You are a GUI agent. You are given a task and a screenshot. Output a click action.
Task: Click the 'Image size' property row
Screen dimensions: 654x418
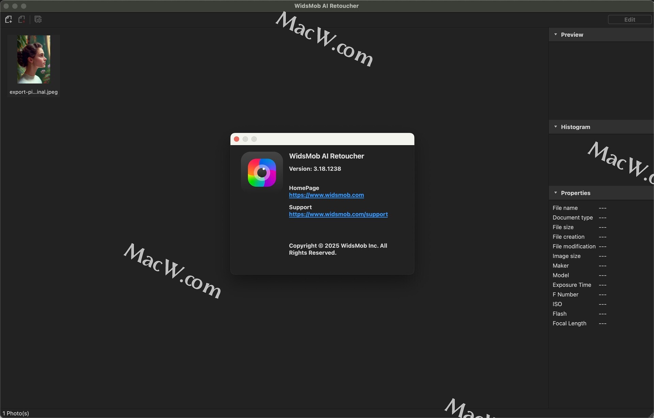coord(579,256)
